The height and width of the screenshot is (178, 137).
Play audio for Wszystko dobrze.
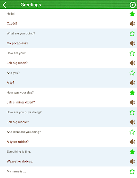coord(132,162)
